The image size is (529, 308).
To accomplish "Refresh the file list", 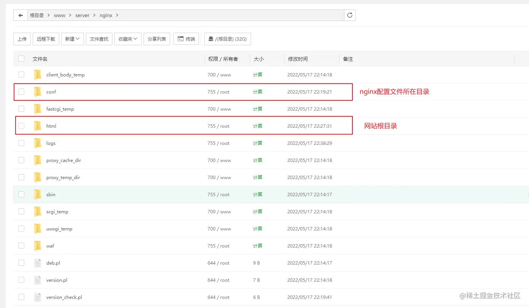I will click(350, 15).
